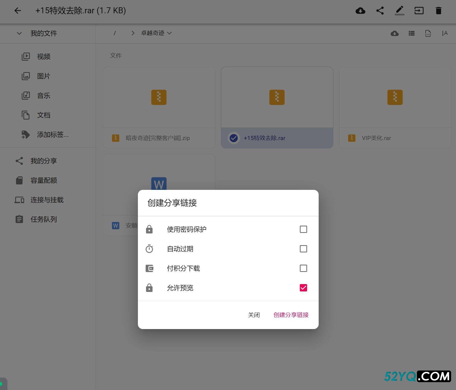Image resolution: width=456 pixels, height=390 pixels.
Task: Uncheck the 允许预览 checkbox
Action: coord(303,288)
